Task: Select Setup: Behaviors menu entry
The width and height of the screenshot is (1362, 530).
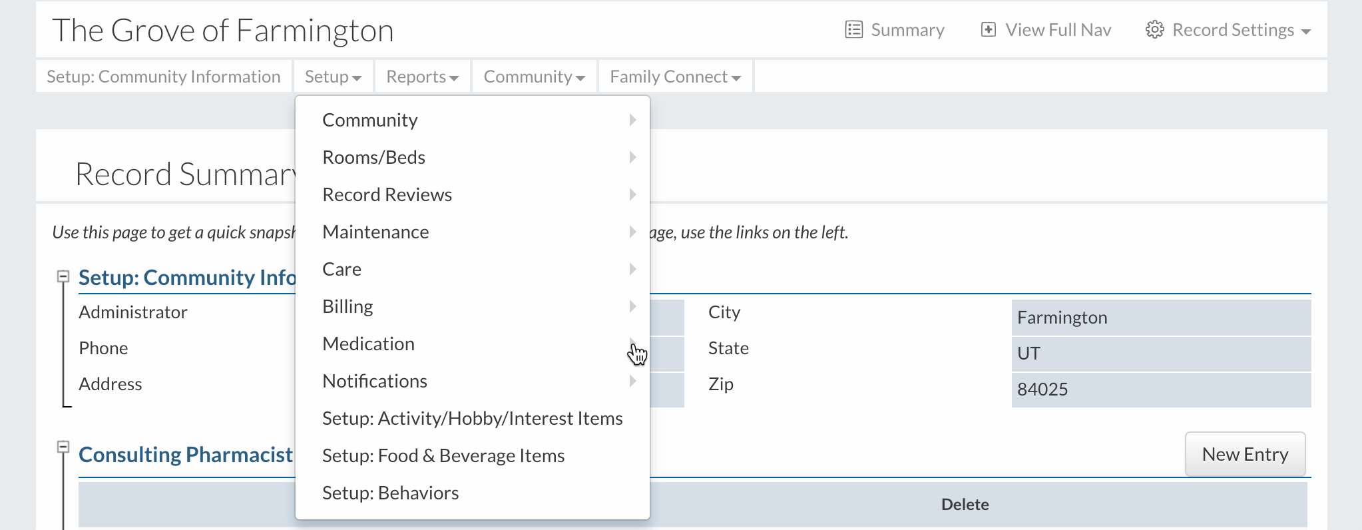Action: (391, 493)
